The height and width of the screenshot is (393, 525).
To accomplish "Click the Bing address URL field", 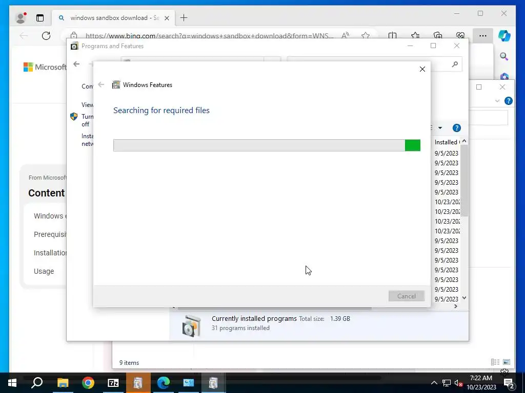I will point(209,35).
